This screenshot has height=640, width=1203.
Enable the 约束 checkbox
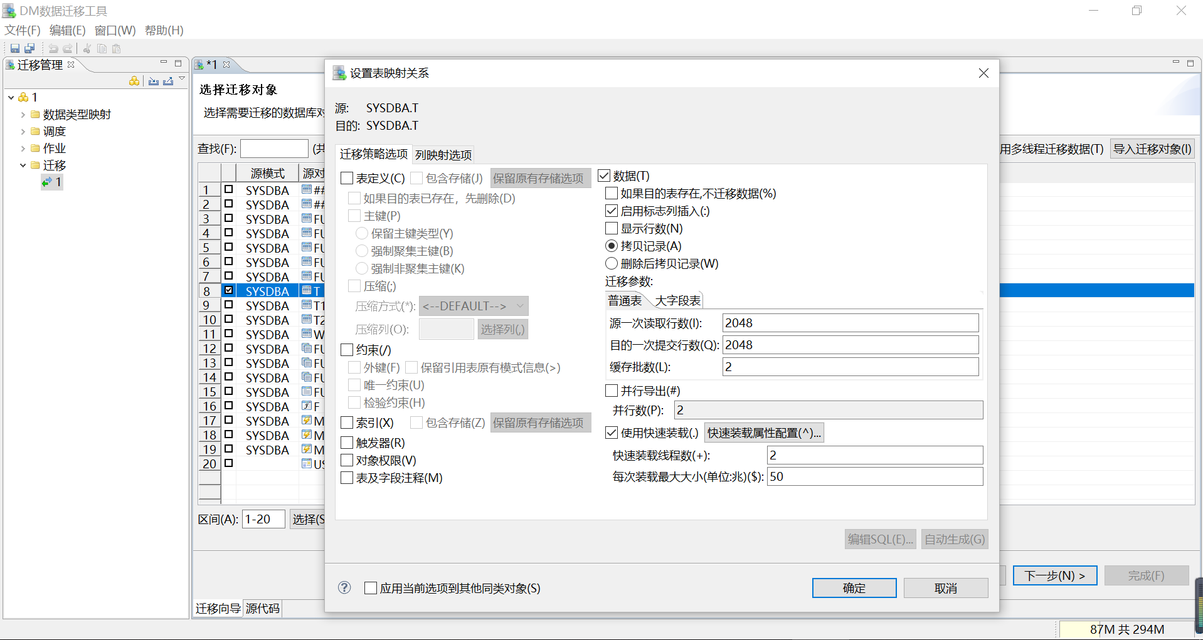pos(347,350)
